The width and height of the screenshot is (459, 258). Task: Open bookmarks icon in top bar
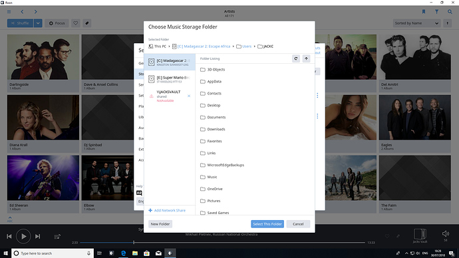click(x=424, y=12)
